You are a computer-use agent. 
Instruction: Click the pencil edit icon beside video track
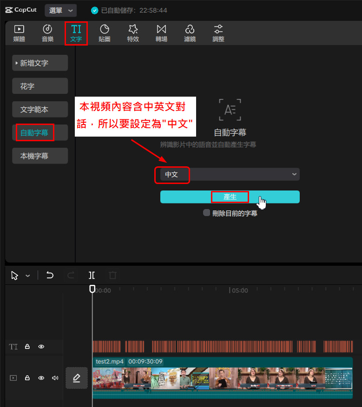(x=76, y=378)
